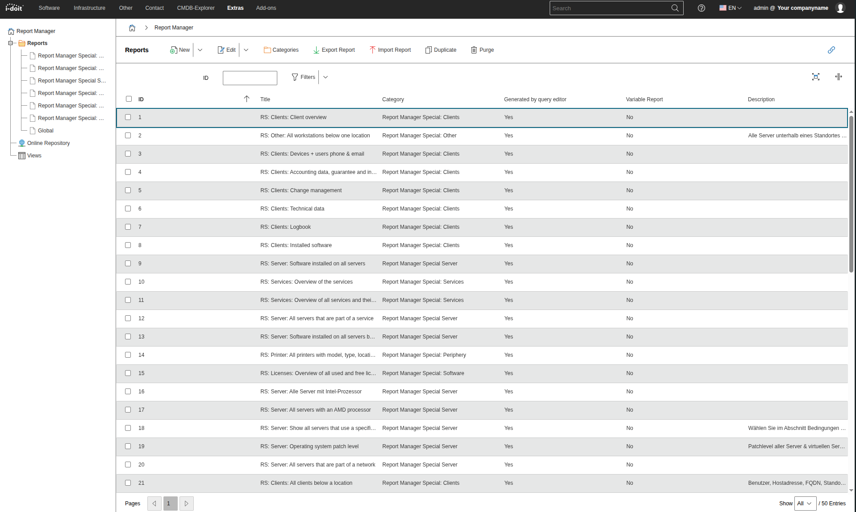Screen dimensions: 856x512
Task: Toggle fullscreen list view icon
Action: [x=815, y=77]
